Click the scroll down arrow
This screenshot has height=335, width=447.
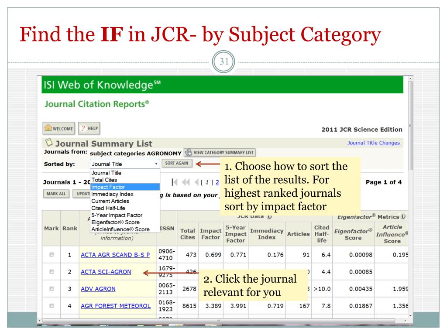click(x=410, y=316)
